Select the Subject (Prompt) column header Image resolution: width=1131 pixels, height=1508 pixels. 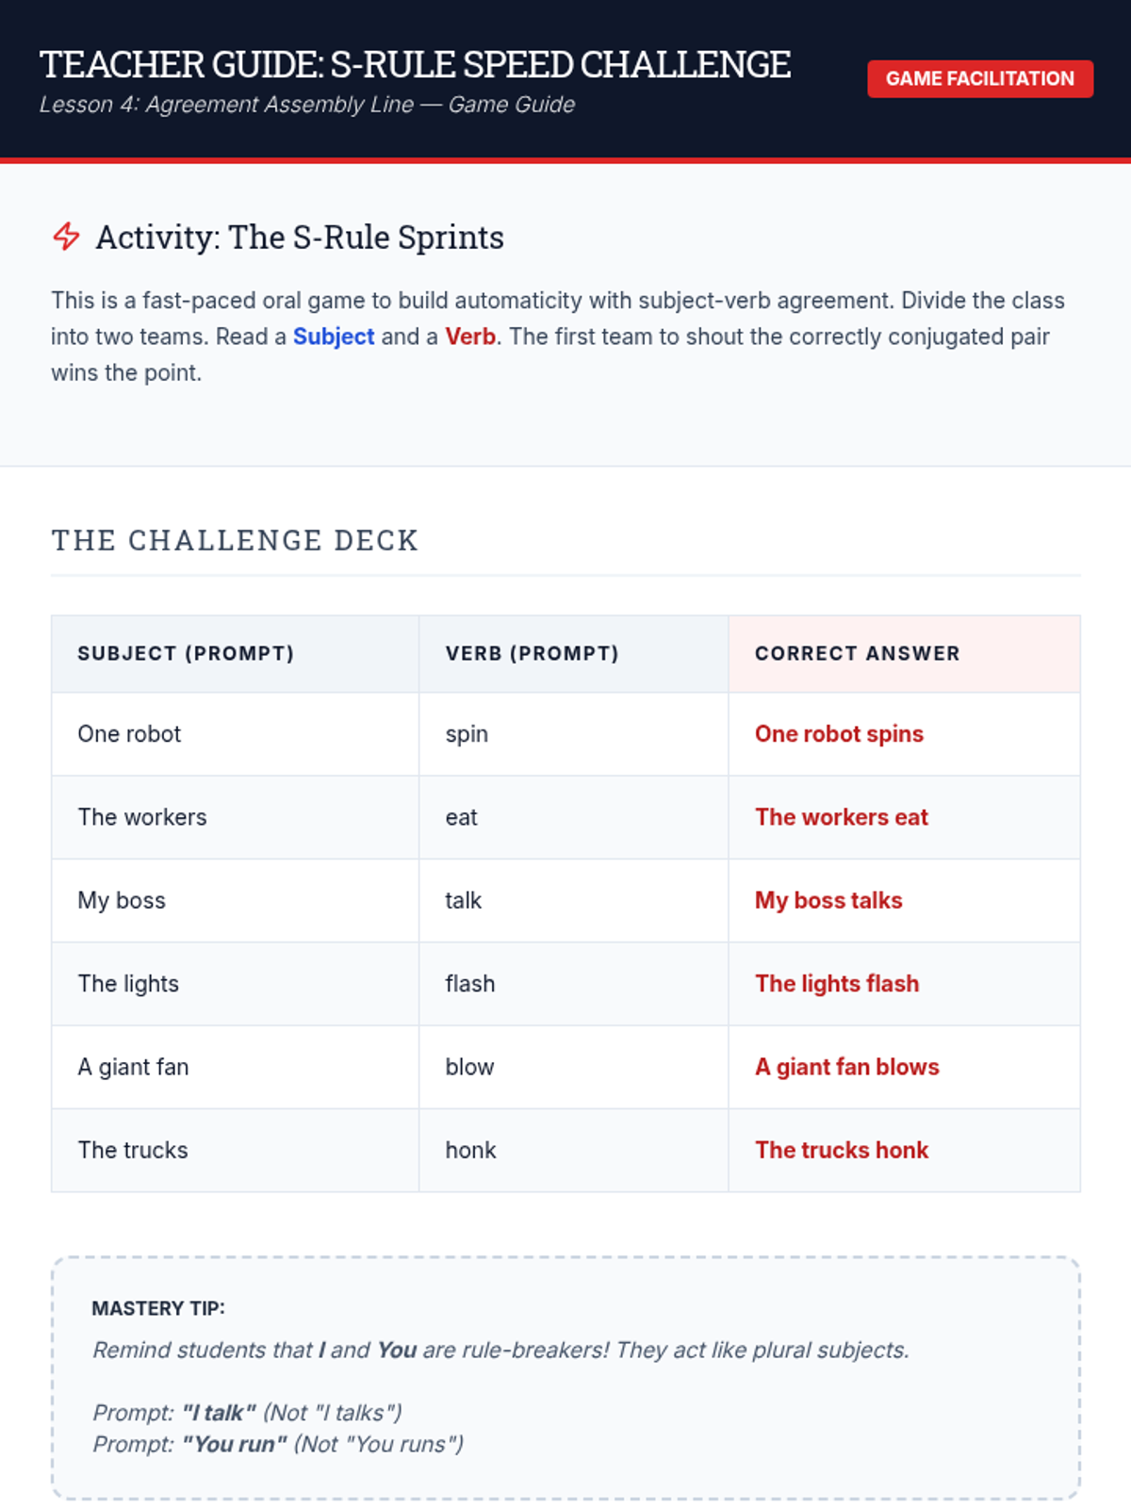[x=186, y=653]
